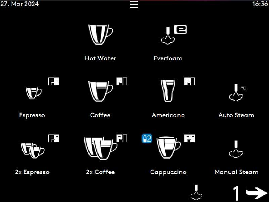Choose the Americano glass icon

pos(168,91)
